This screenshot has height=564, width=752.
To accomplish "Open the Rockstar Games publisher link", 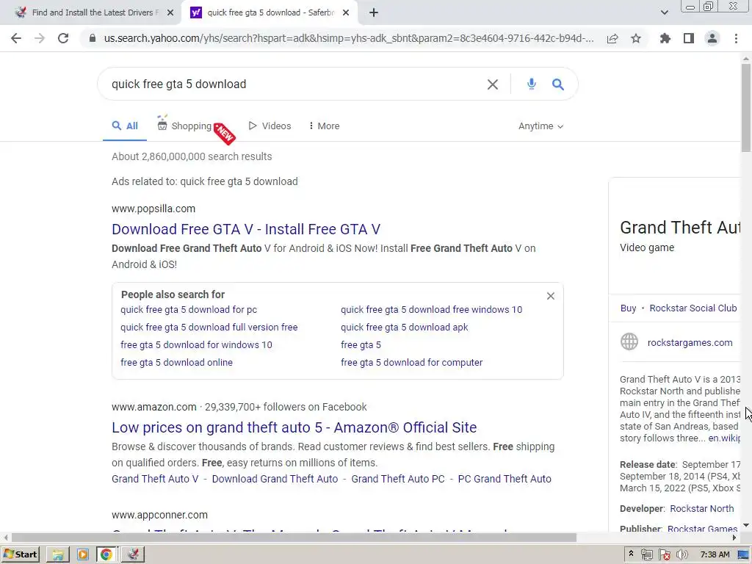I will pos(702,528).
